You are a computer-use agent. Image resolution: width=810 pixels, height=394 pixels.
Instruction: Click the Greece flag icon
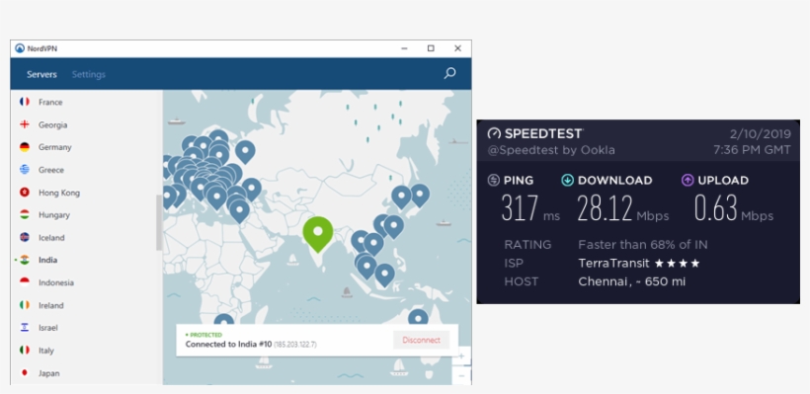pos(25,170)
